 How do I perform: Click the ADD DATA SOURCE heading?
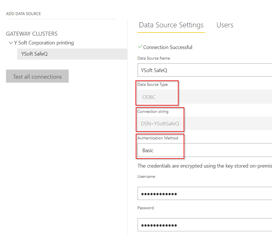pyautogui.click(x=23, y=14)
